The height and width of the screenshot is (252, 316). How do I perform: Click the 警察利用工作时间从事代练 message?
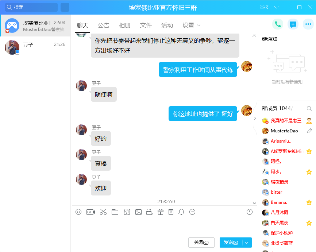tap(198, 70)
